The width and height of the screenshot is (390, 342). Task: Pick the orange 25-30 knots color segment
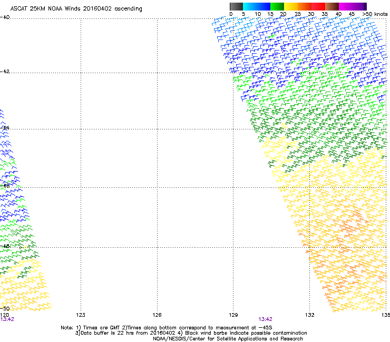305,6
